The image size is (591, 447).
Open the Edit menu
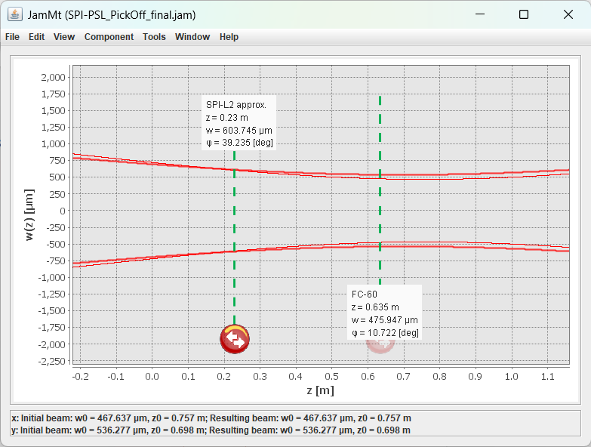coord(37,37)
